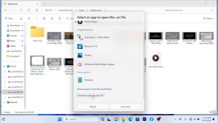Click This PC in address bar

[48, 10]
